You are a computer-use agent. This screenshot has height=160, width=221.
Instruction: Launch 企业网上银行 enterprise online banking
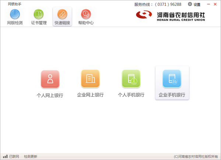(90, 84)
